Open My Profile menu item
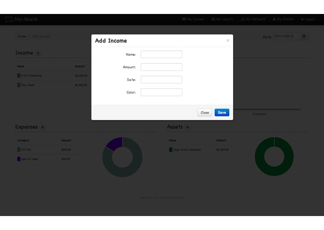Image resolution: width=324 pixels, height=230 pixels. coord(283,19)
